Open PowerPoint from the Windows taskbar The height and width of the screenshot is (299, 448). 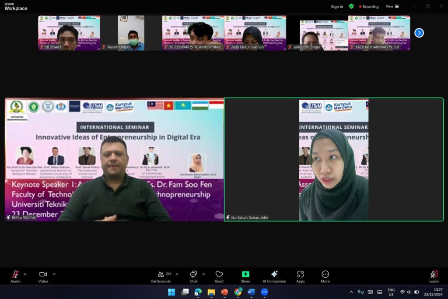(x=224, y=292)
